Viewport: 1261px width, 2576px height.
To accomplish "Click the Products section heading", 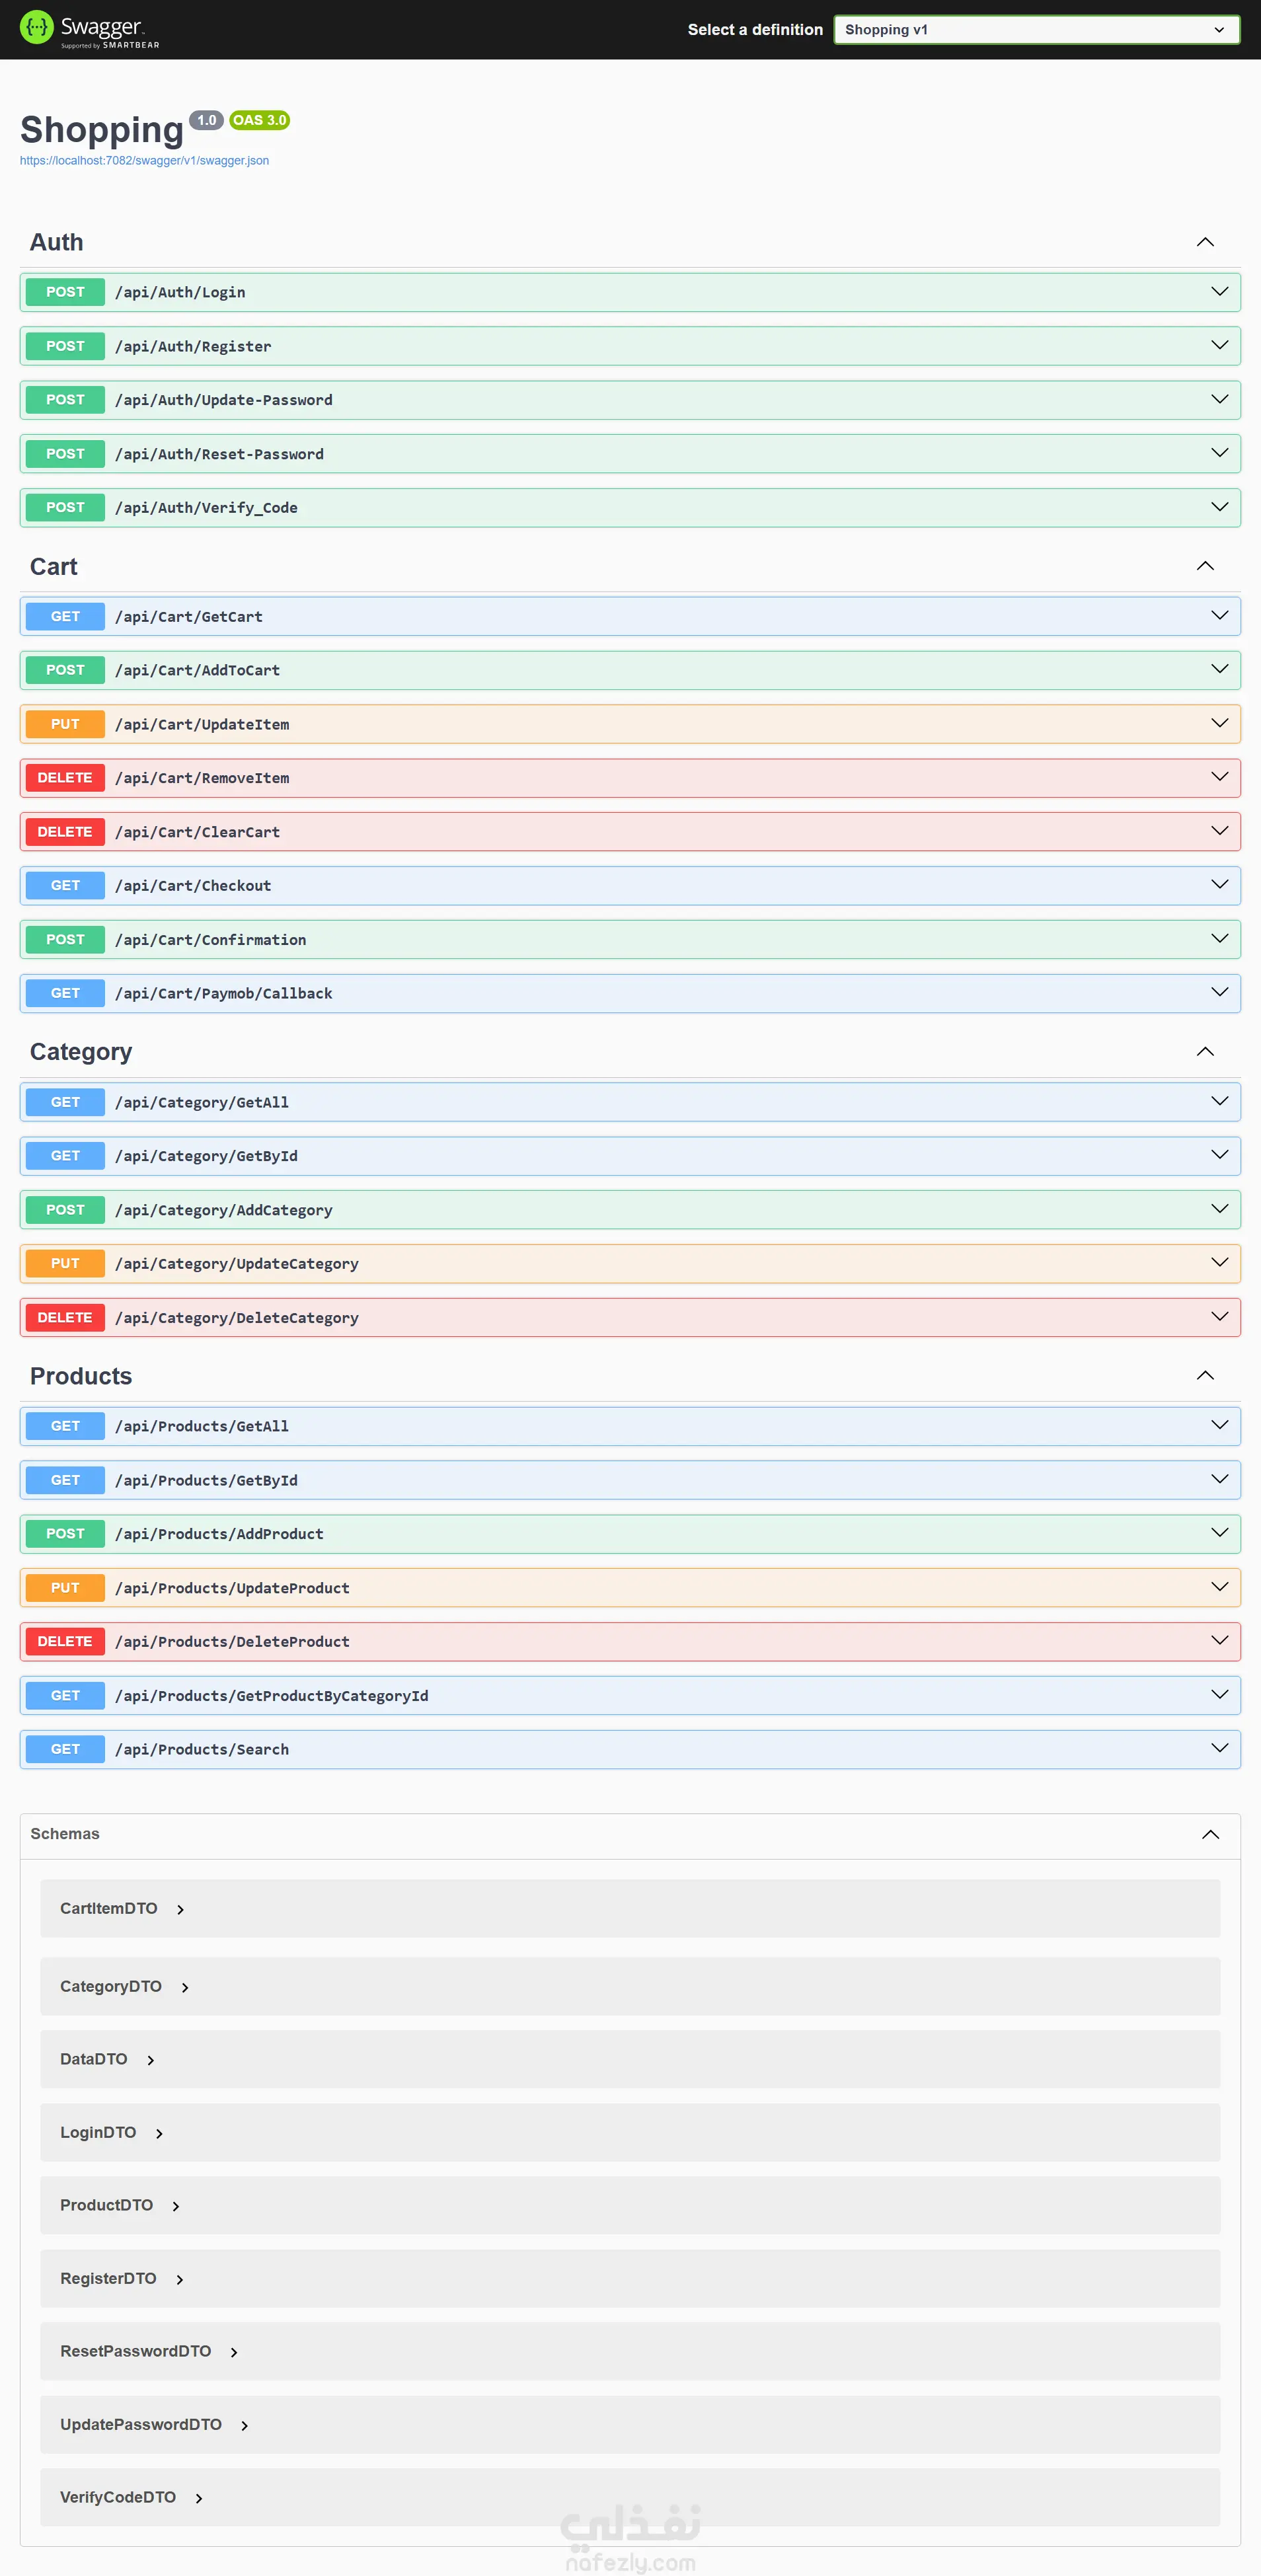I will pyautogui.click(x=81, y=1376).
